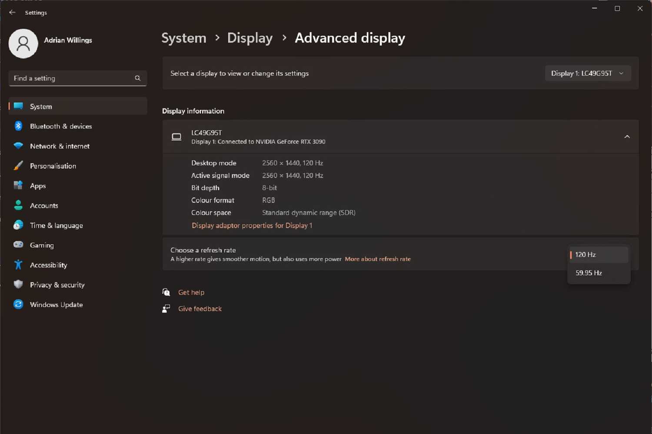Click the user profile avatar icon

click(23, 43)
